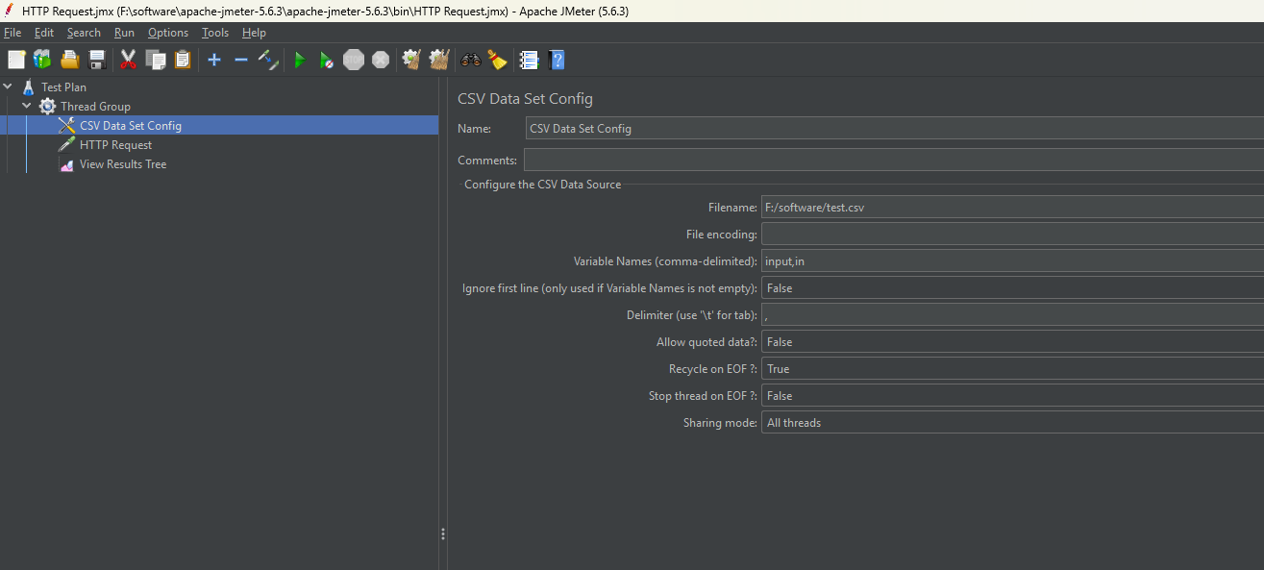Open the Templates icon in toolbar
Viewport: 1264px width, 570px height.
[42, 60]
